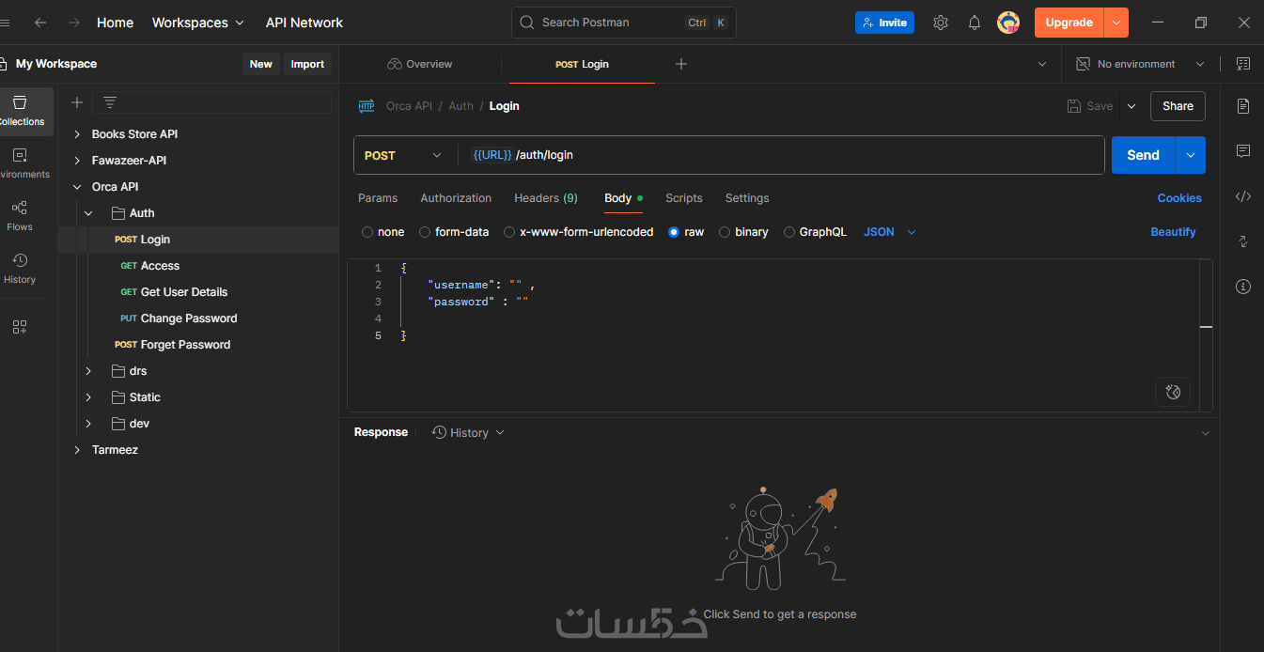Expand the Fawazeer-API collection
Screen dimensions: 1264x652
click(x=77, y=161)
